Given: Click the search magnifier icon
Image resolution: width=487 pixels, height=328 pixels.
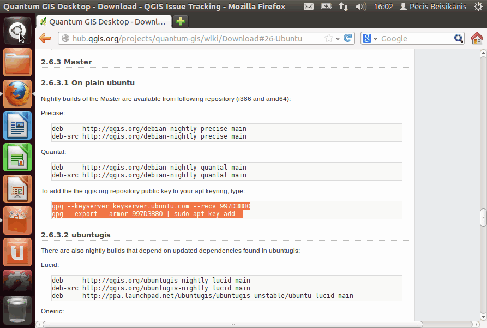Looking at the screenshot, I should (x=459, y=39).
